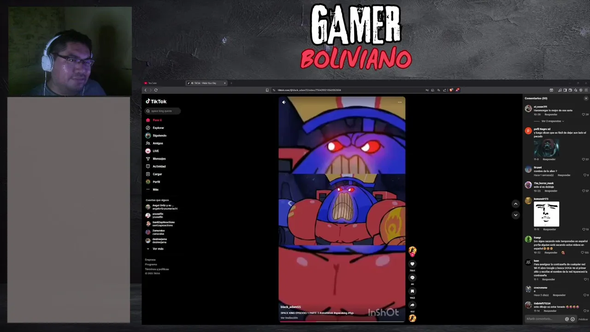
Task: Close the Comentarios panel
Action: (586, 98)
